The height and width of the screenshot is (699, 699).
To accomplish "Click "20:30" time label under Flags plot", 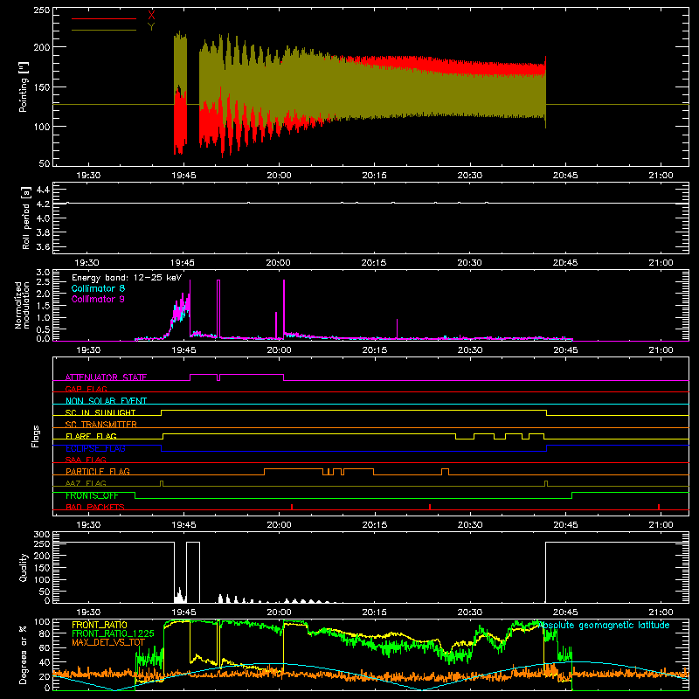I will [x=470, y=525].
